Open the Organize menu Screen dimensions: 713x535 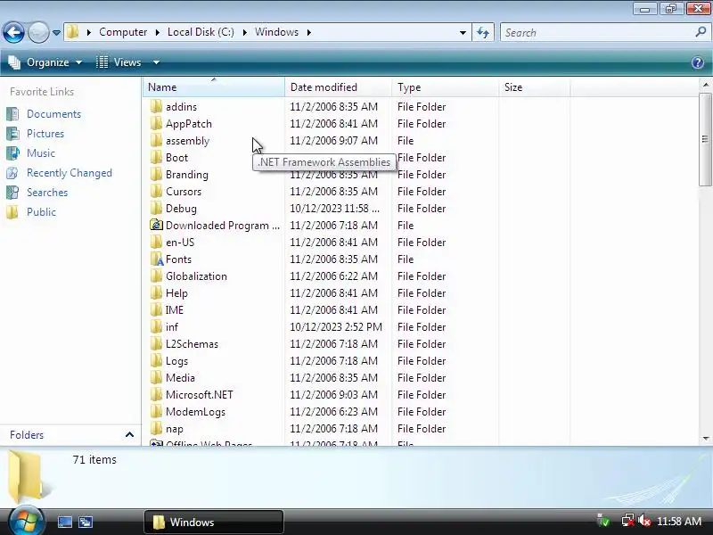(45, 62)
